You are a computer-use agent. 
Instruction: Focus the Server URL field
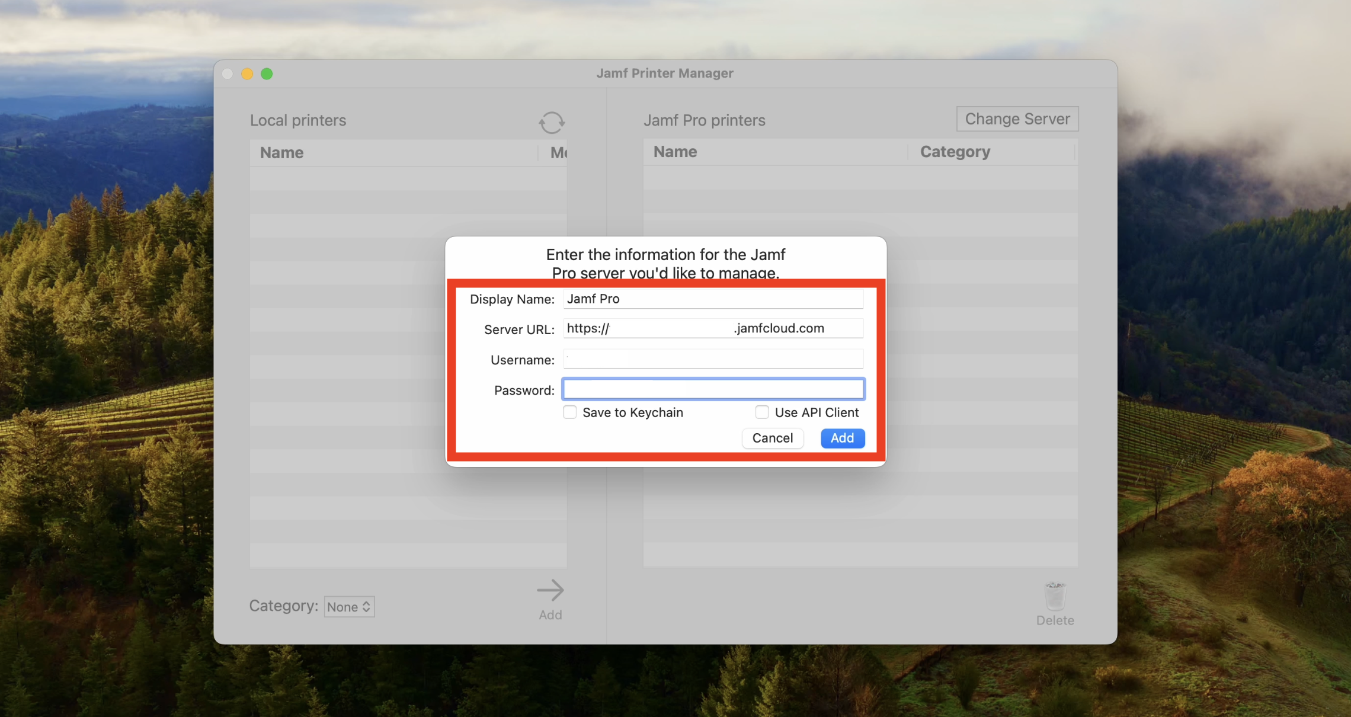click(713, 328)
